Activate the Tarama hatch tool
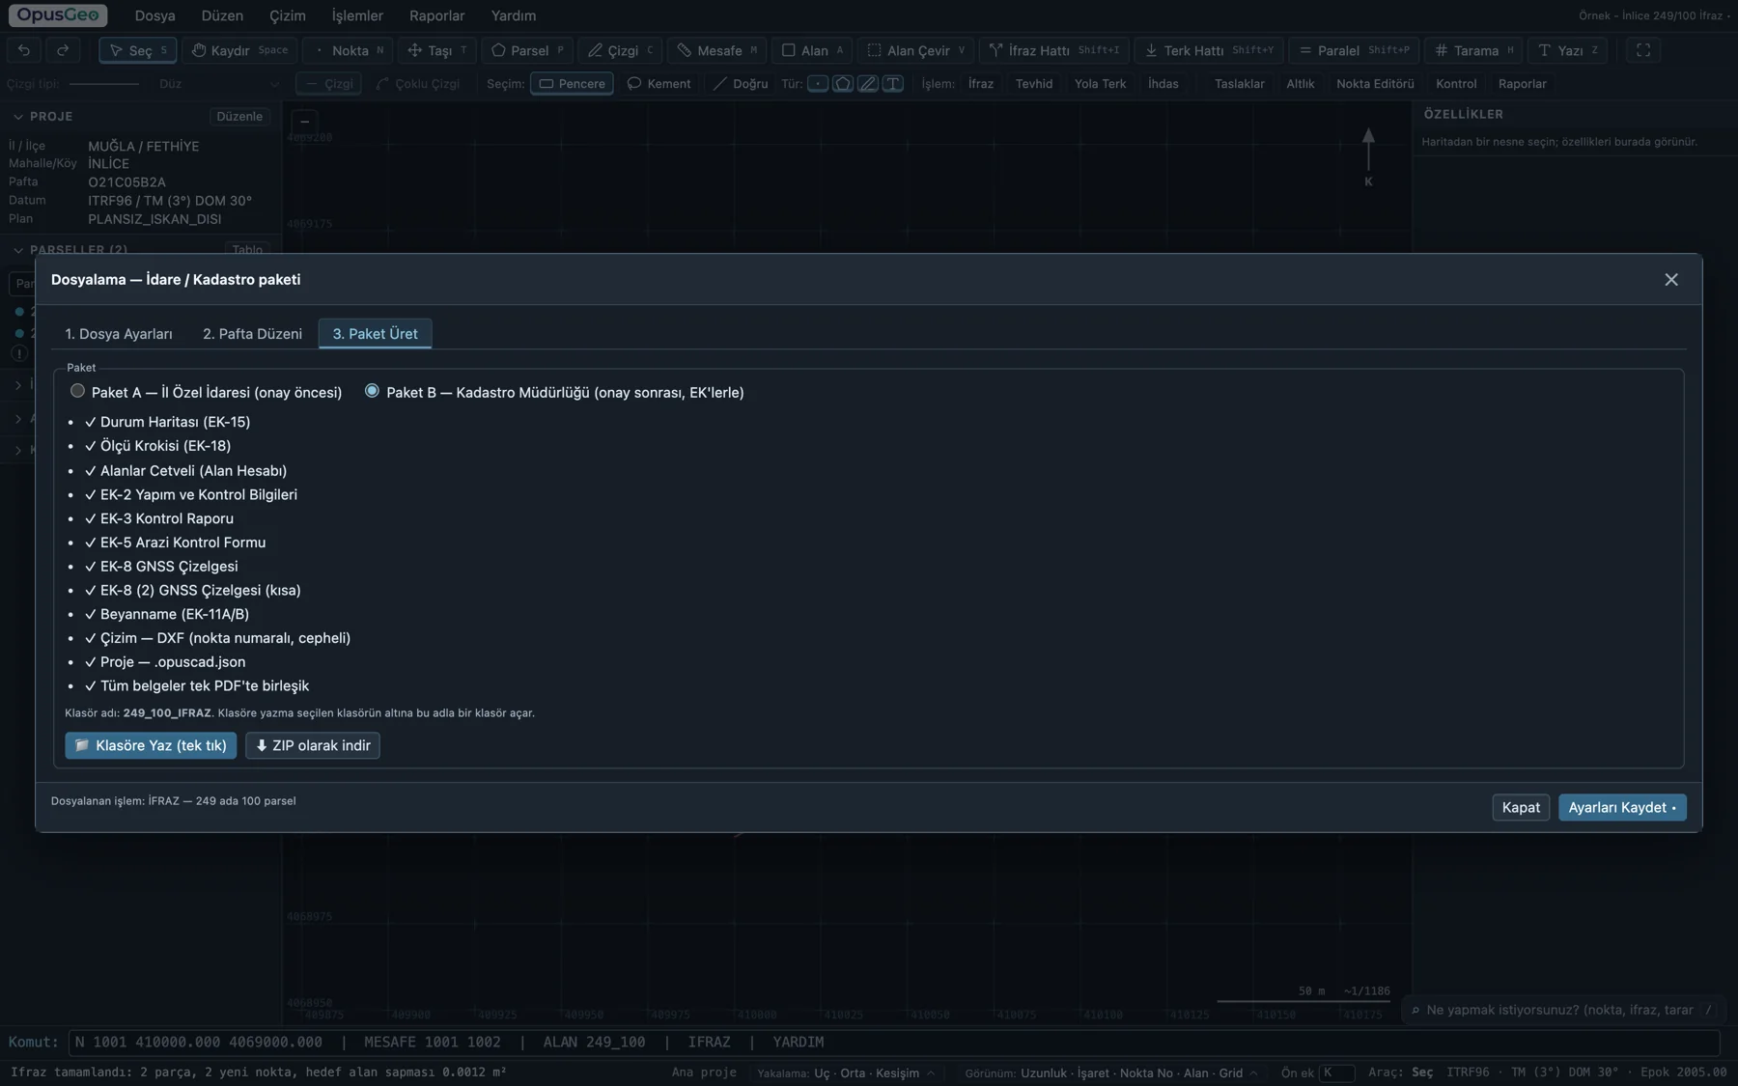The width and height of the screenshot is (1738, 1086). point(1473,50)
